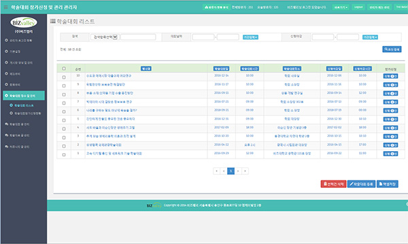Tick checkbox for row number 7
Image resolution: width=408 pixels, height=244 pixels.
64,103
